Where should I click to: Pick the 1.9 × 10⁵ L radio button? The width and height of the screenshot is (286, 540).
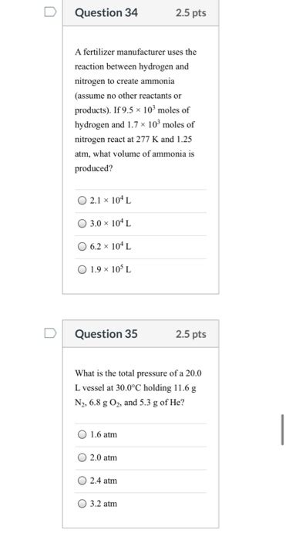tap(82, 270)
